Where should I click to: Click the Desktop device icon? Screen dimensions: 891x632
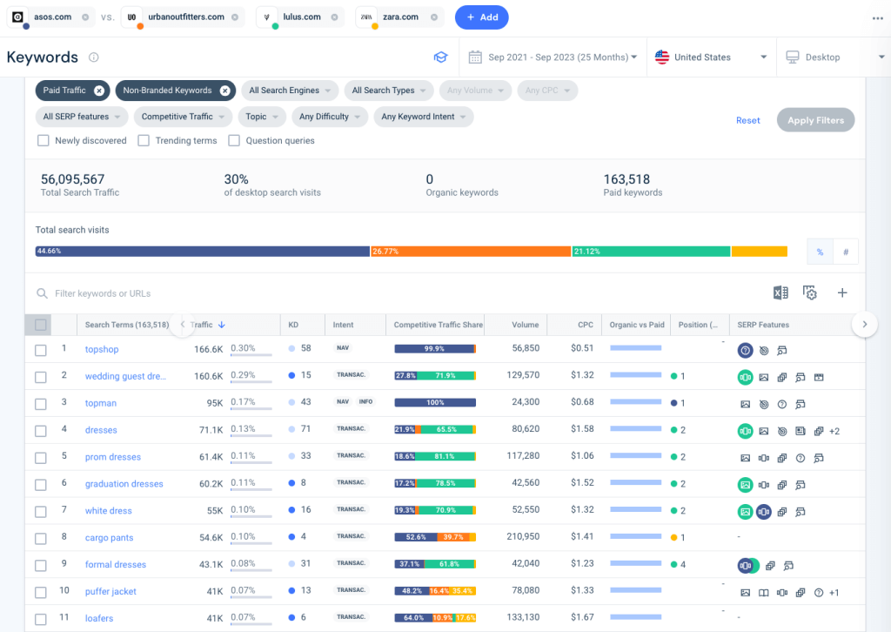coord(793,57)
